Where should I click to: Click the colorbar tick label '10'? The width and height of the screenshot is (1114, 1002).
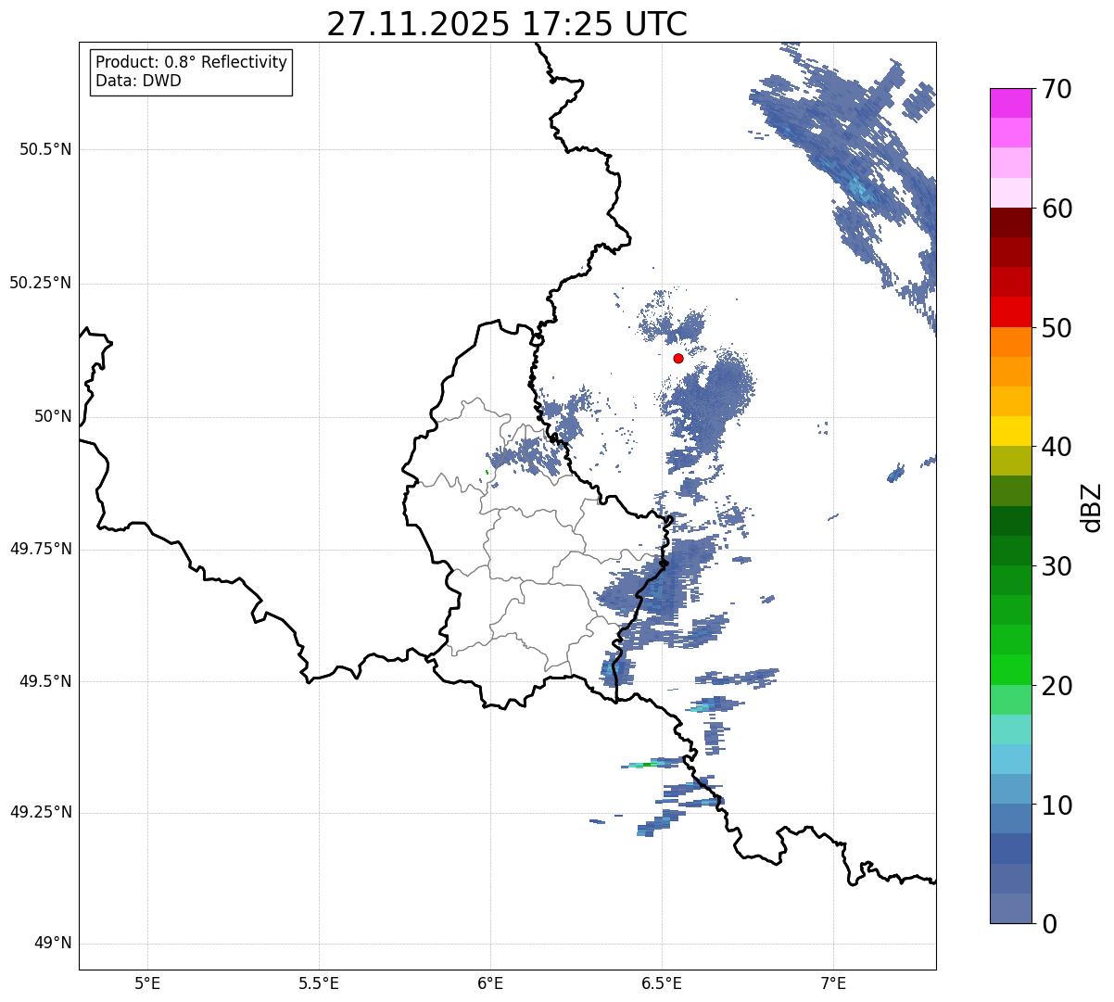pos(1057,805)
